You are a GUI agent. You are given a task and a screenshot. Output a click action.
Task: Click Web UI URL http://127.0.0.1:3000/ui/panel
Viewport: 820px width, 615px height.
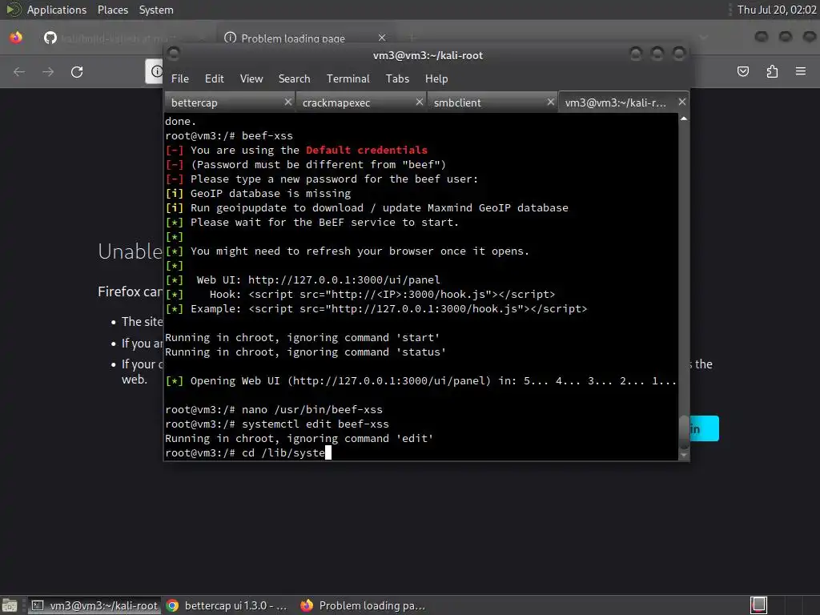(x=344, y=279)
